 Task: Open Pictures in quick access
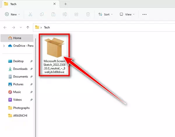pyautogui.click(x=16, y=84)
